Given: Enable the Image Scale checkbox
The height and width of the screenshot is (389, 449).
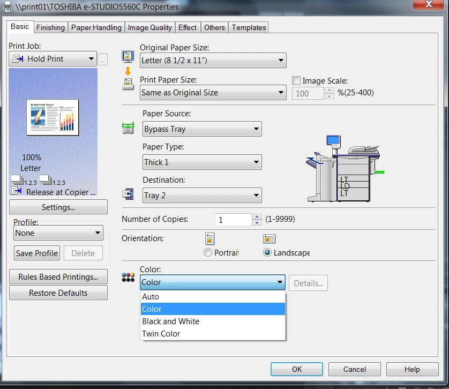Looking at the screenshot, I should tap(296, 80).
